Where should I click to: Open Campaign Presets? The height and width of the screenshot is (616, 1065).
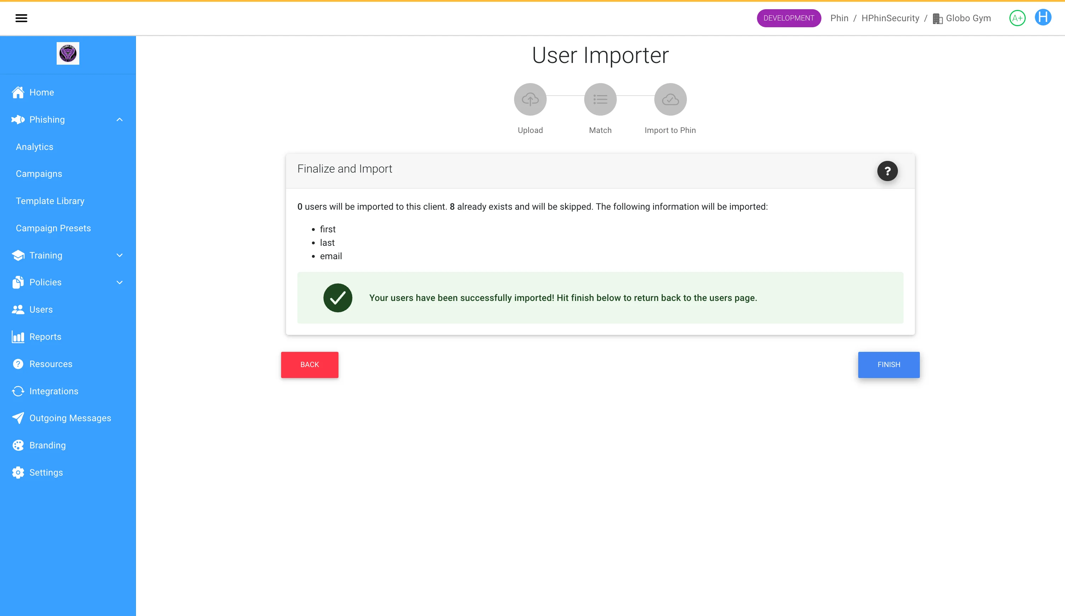click(53, 228)
